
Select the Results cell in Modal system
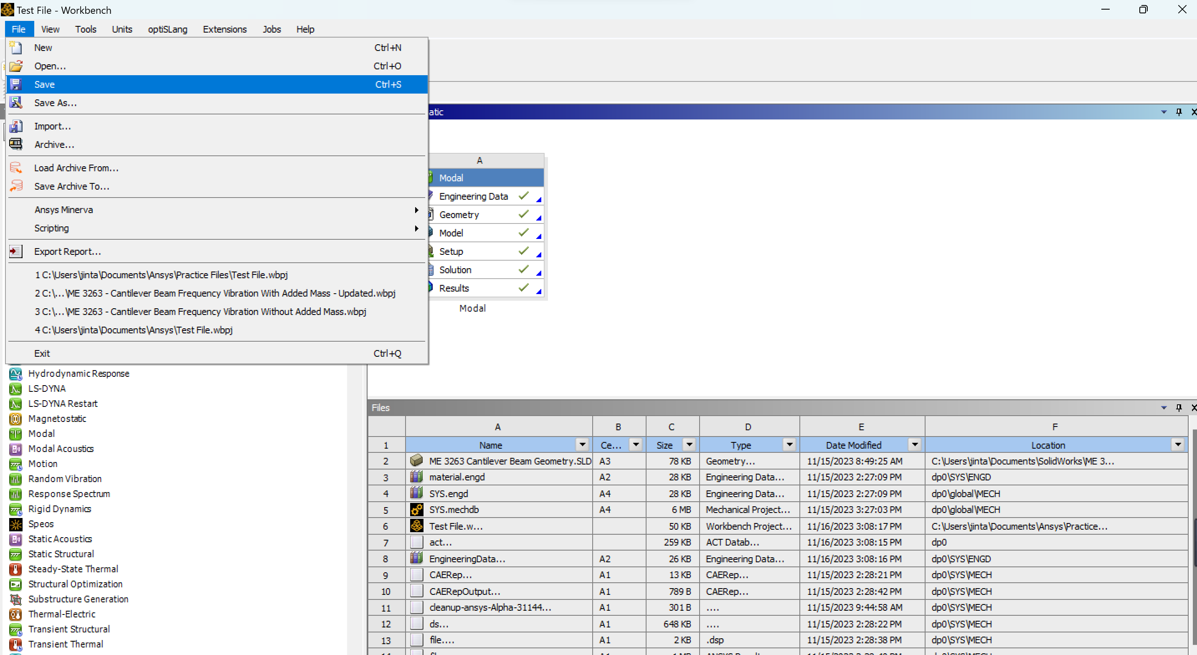pos(485,288)
